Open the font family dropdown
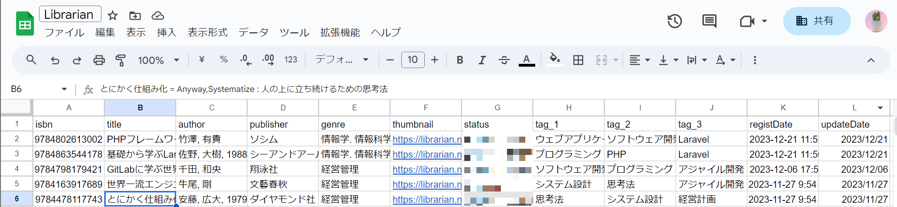897x207 pixels. [x=341, y=60]
